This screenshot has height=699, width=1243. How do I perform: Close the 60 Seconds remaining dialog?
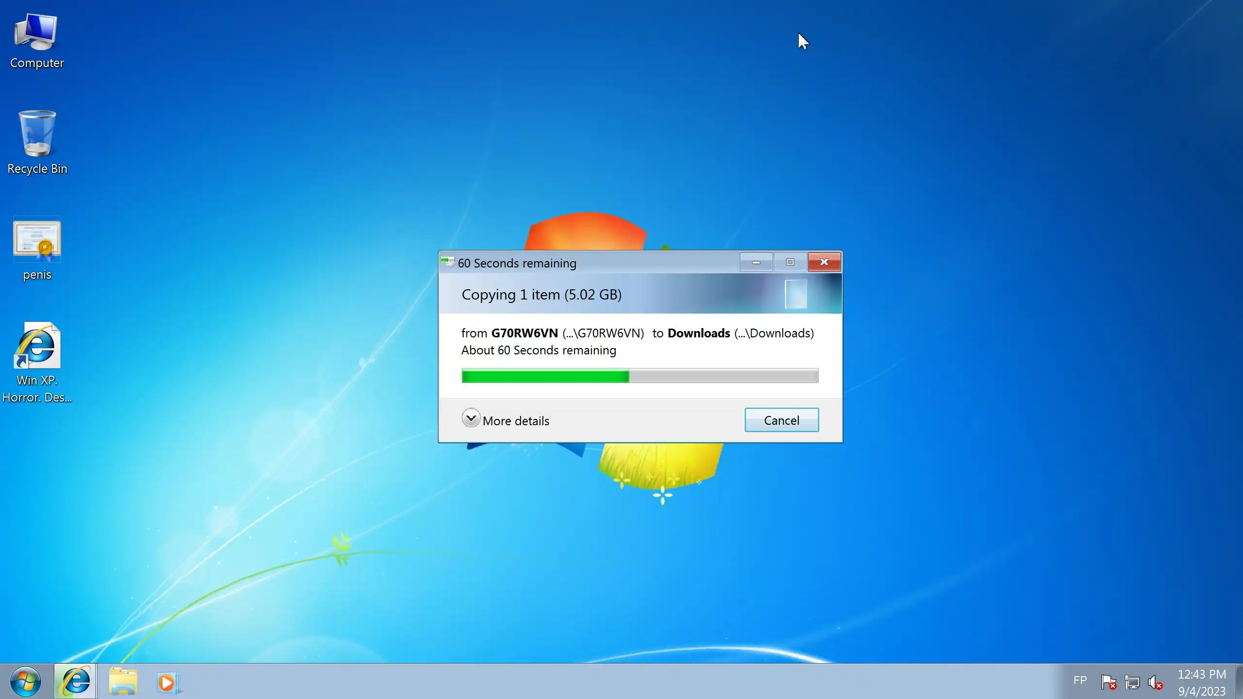(823, 262)
